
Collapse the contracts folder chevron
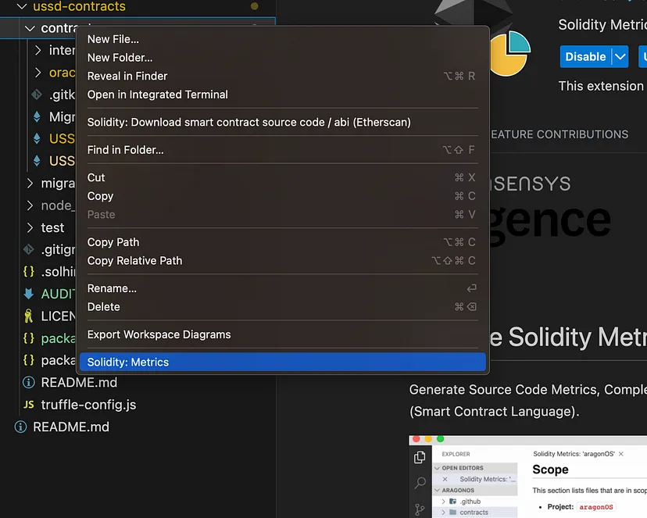(30, 28)
